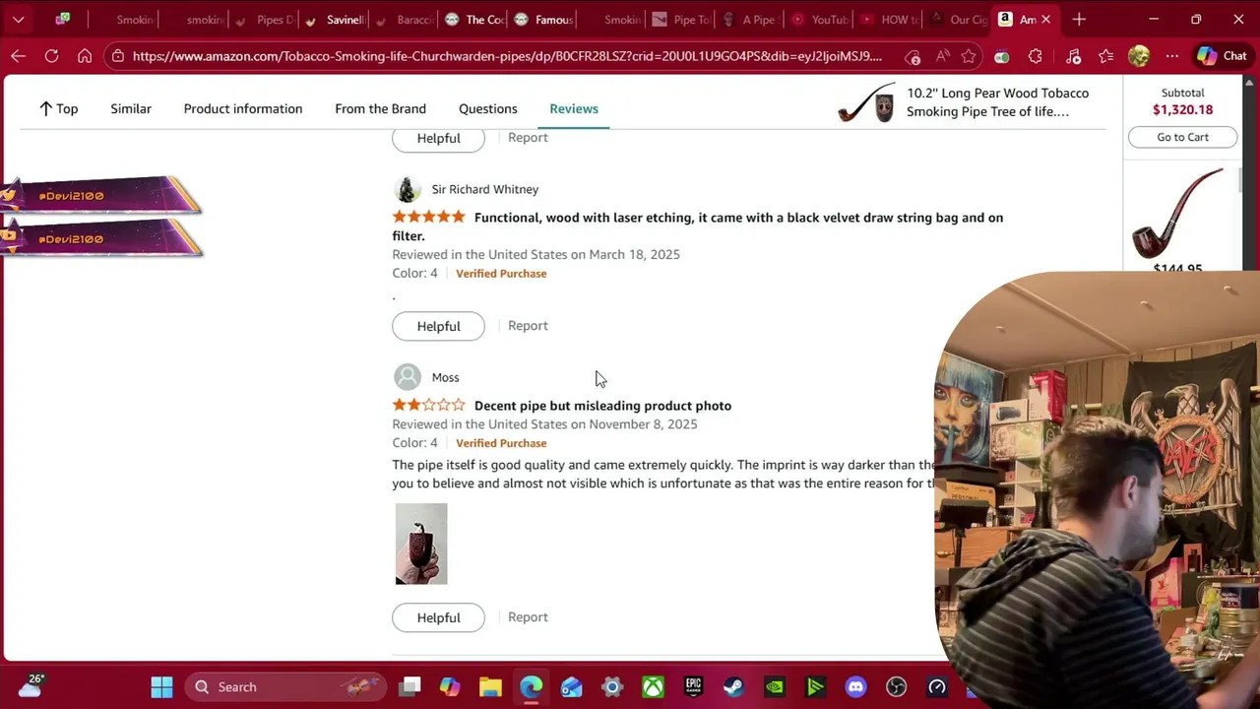Screen dimensions: 1260x709
Task: Launch Steam from taskbar
Action: [x=733, y=686]
